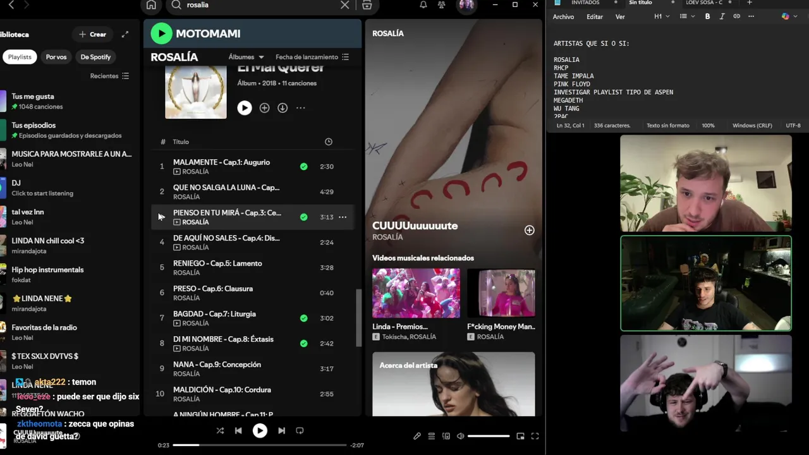Go to the Spotify Home icon

151,5
